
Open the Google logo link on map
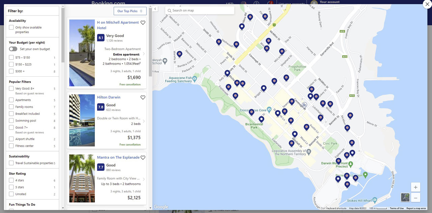161,207
